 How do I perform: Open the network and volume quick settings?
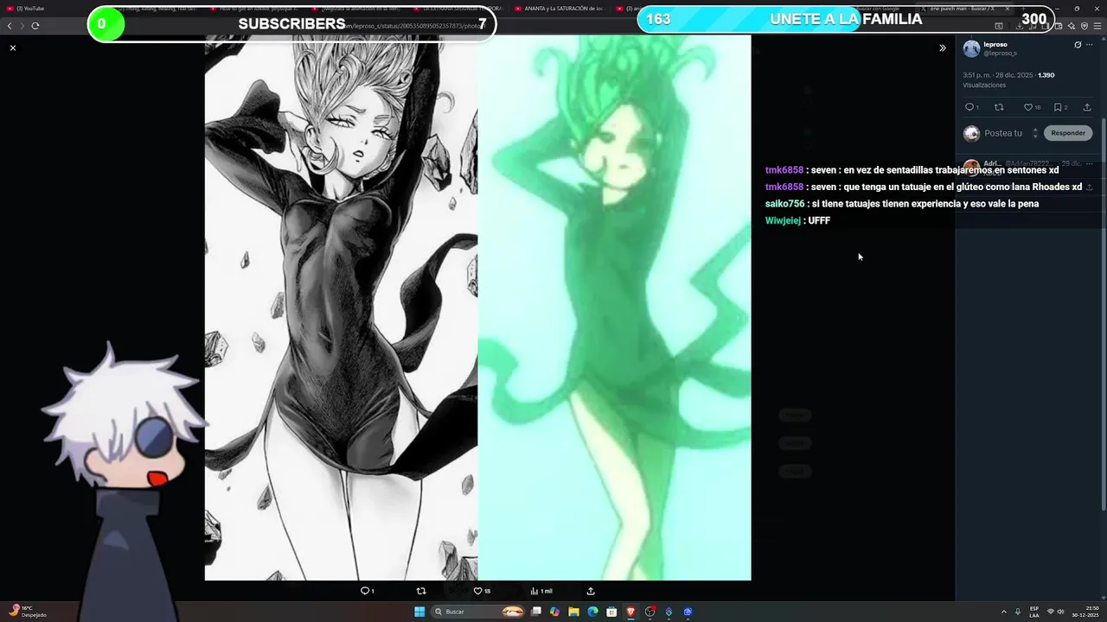(x=1057, y=612)
